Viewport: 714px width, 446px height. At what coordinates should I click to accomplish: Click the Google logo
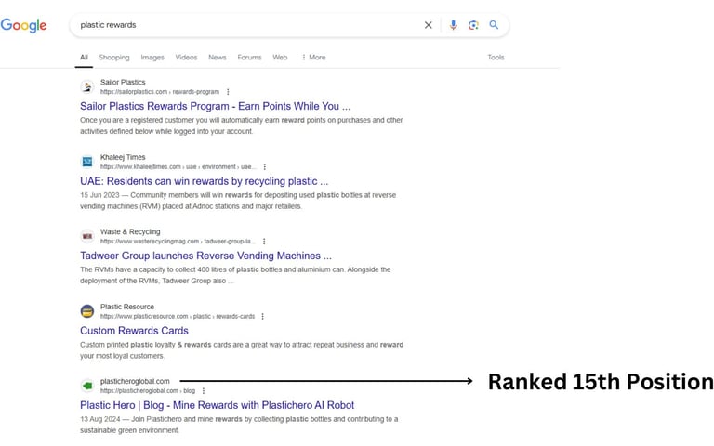tap(23, 25)
